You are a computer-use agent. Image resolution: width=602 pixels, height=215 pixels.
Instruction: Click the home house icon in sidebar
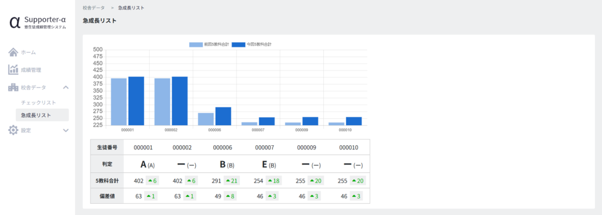[13, 52]
